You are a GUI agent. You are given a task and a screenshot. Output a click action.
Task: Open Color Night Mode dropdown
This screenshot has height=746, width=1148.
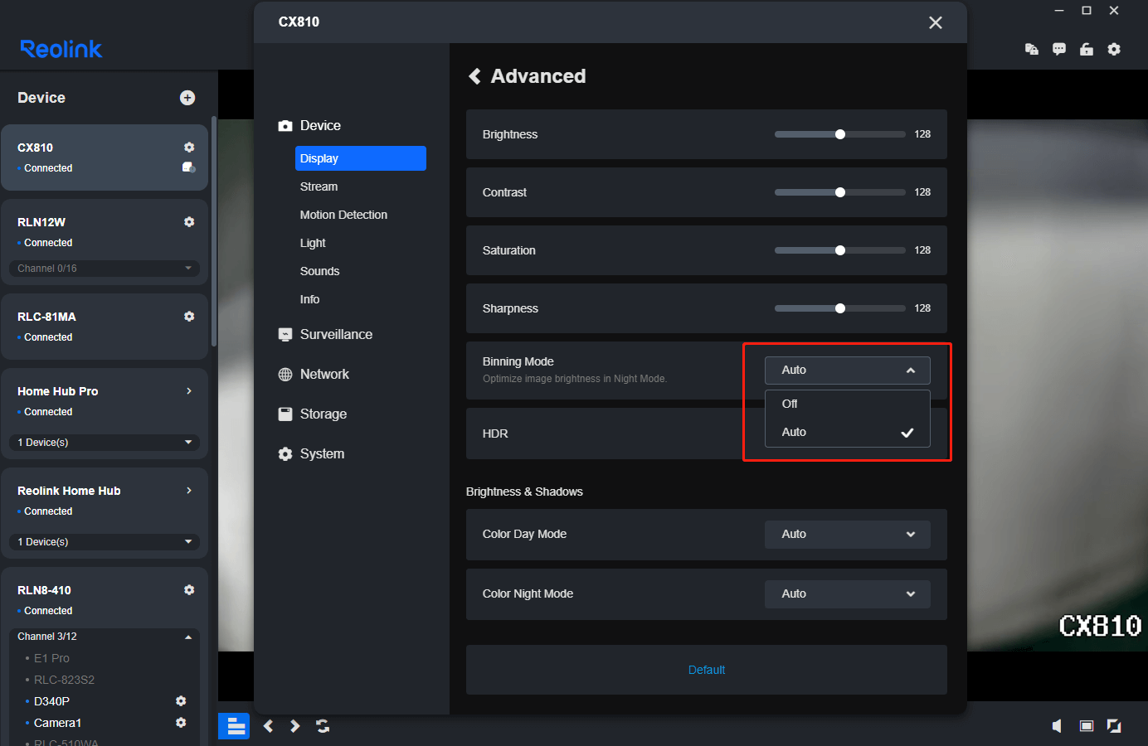click(848, 593)
